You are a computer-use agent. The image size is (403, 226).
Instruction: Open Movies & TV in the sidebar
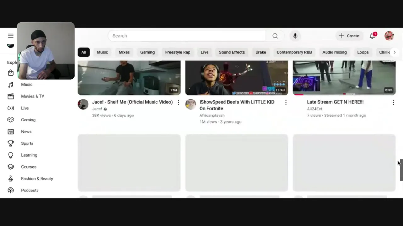coord(33,96)
